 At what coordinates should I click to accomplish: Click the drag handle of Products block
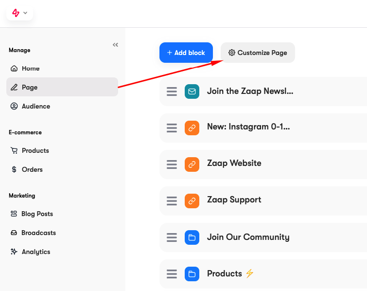172,274
